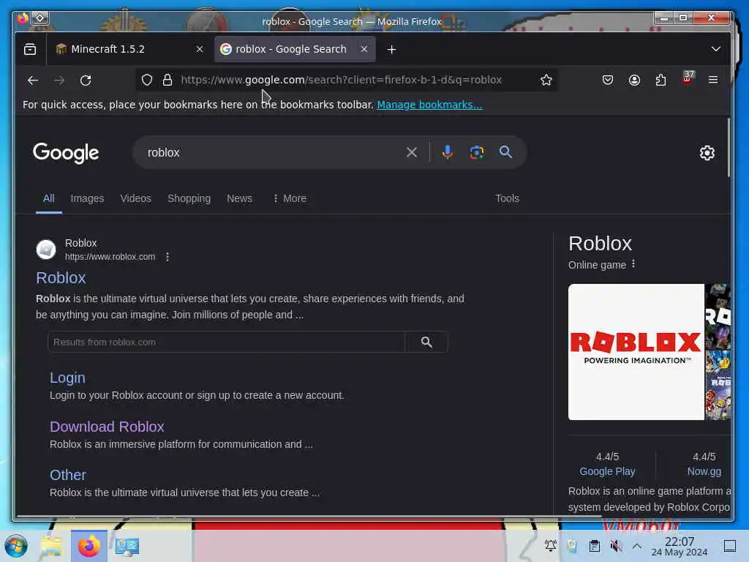Open clock showing 22:07

[680, 546]
